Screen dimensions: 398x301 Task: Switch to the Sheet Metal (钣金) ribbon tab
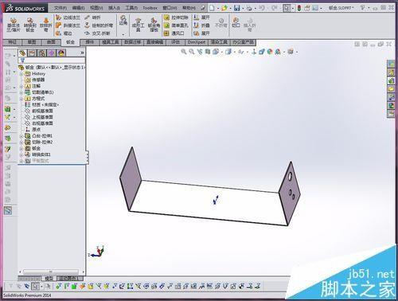click(x=70, y=42)
